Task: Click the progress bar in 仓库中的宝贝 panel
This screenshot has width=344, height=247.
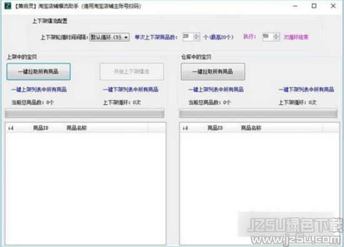Action: coord(258,113)
